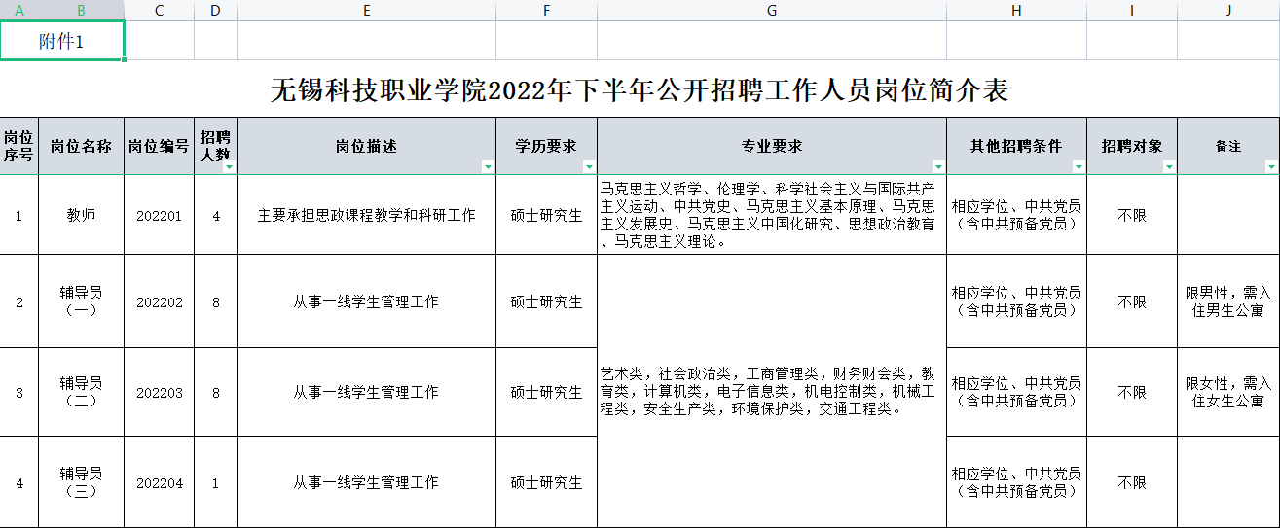Open filter dropdown for 专业要求 column
Image resolution: width=1280 pixels, height=528 pixels.
938,167
